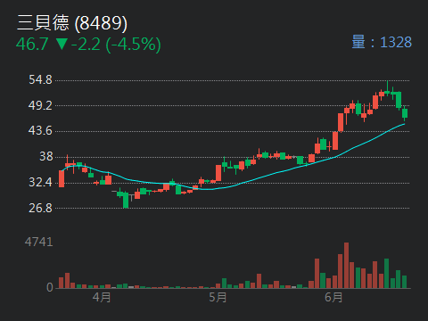Image resolution: width=428 pixels, height=321 pixels.
Task: Click the 4月 date axis label
Action: point(102,297)
